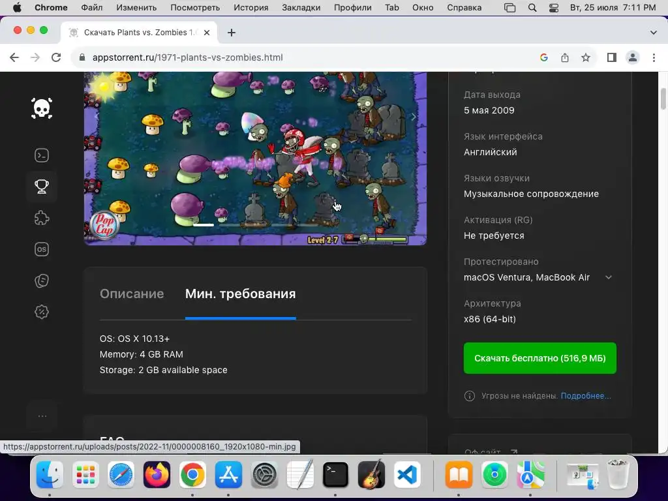Open the Закладки menu

click(x=301, y=8)
